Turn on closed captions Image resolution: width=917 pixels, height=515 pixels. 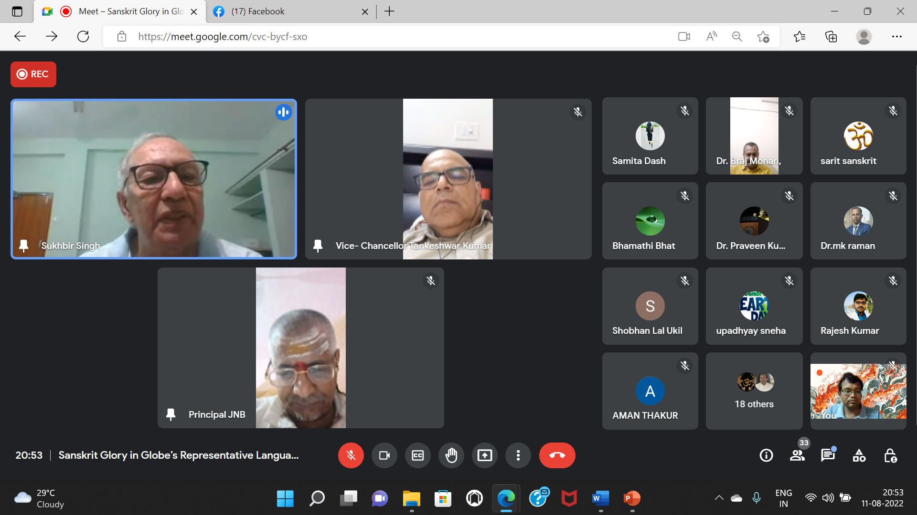tap(417, 455)
